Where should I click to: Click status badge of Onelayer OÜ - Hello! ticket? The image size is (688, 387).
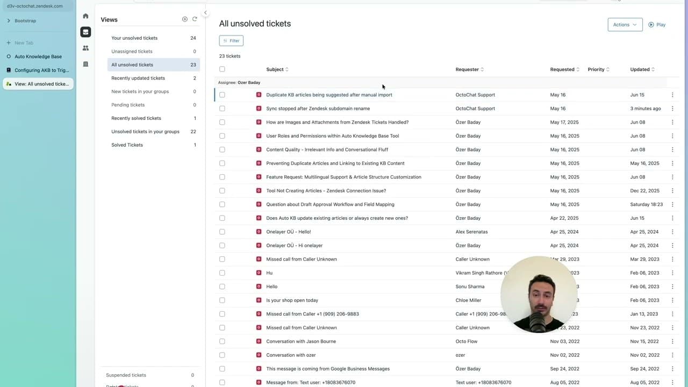tap(259, 232)
